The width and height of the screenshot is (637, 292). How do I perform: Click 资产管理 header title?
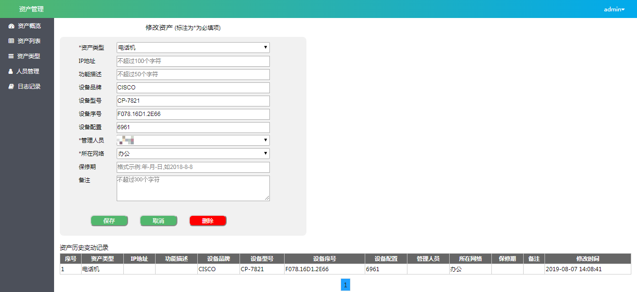coord(31,9)
